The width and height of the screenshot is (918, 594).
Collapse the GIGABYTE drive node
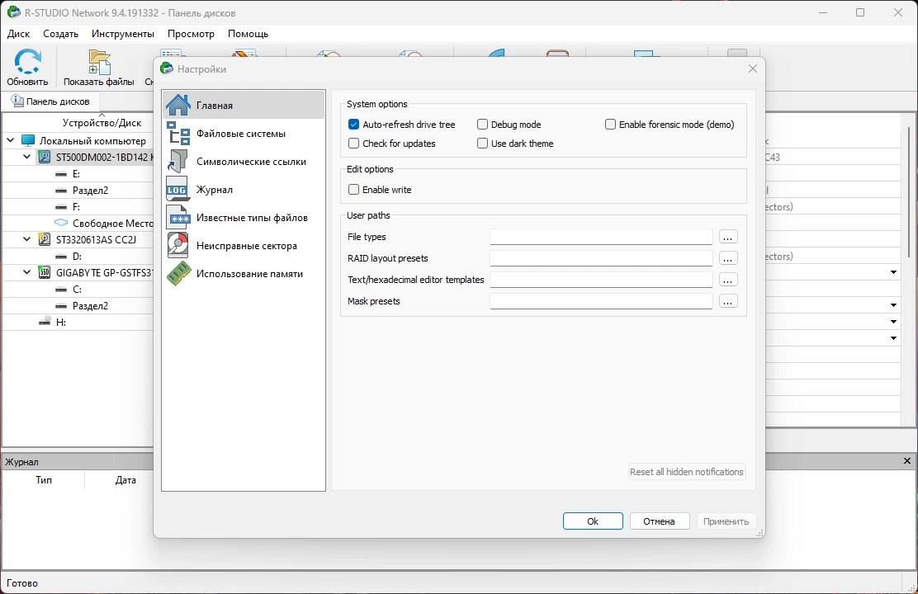tap(26, 272)
